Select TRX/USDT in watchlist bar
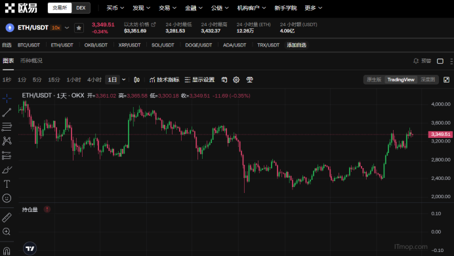 point(268,45)
